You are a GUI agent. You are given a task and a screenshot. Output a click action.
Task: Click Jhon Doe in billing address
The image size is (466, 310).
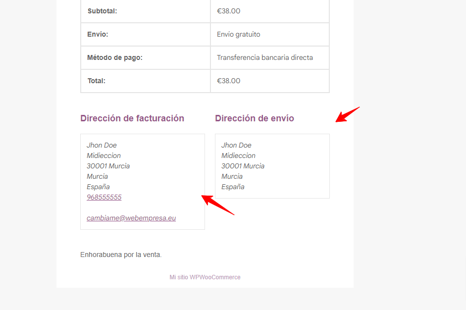click(x=102, y=145)
